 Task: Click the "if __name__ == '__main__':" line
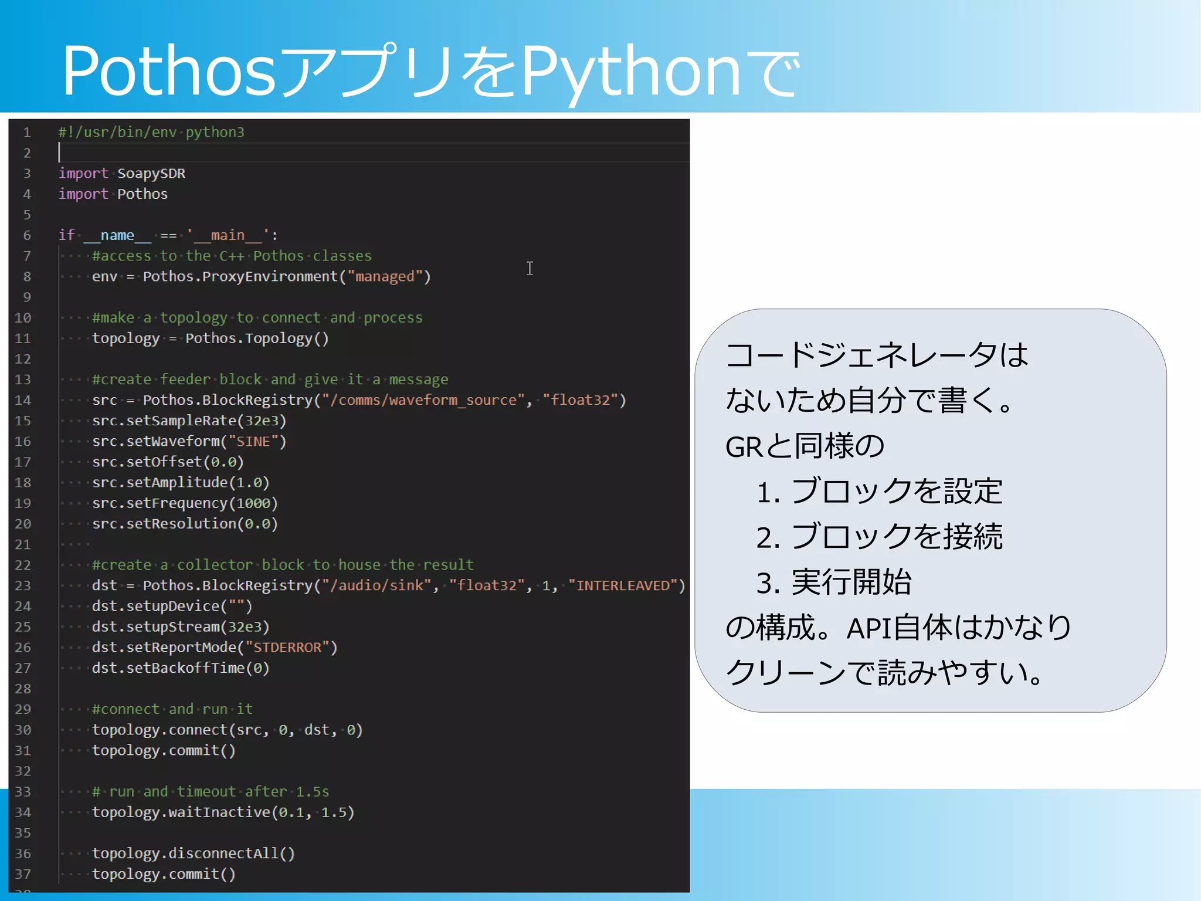(x=168, y=235)
